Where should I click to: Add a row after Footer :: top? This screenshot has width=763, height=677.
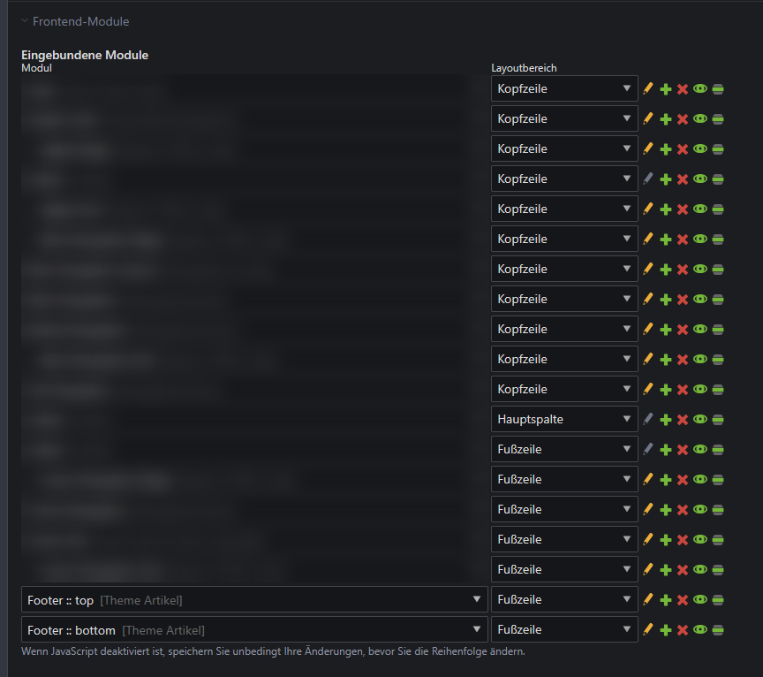click(x=665, y=599)
